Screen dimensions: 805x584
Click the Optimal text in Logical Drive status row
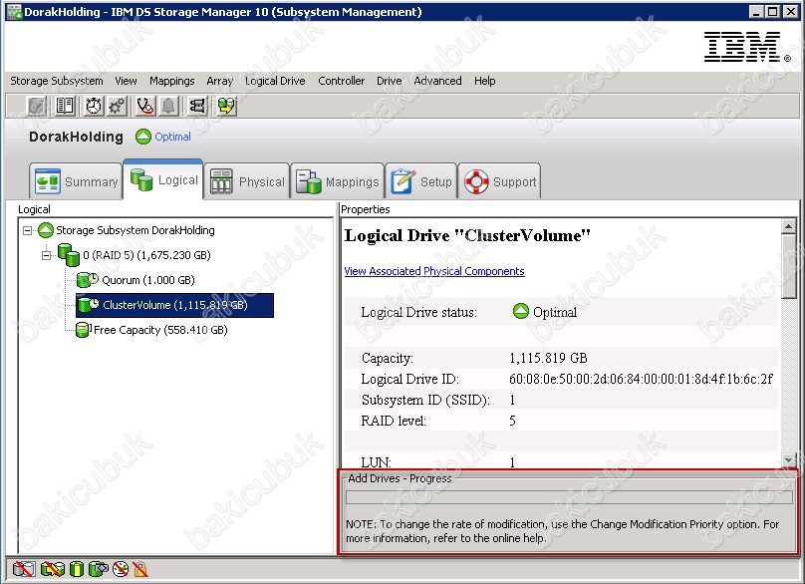pyautogui.click(x=555, y=312)
